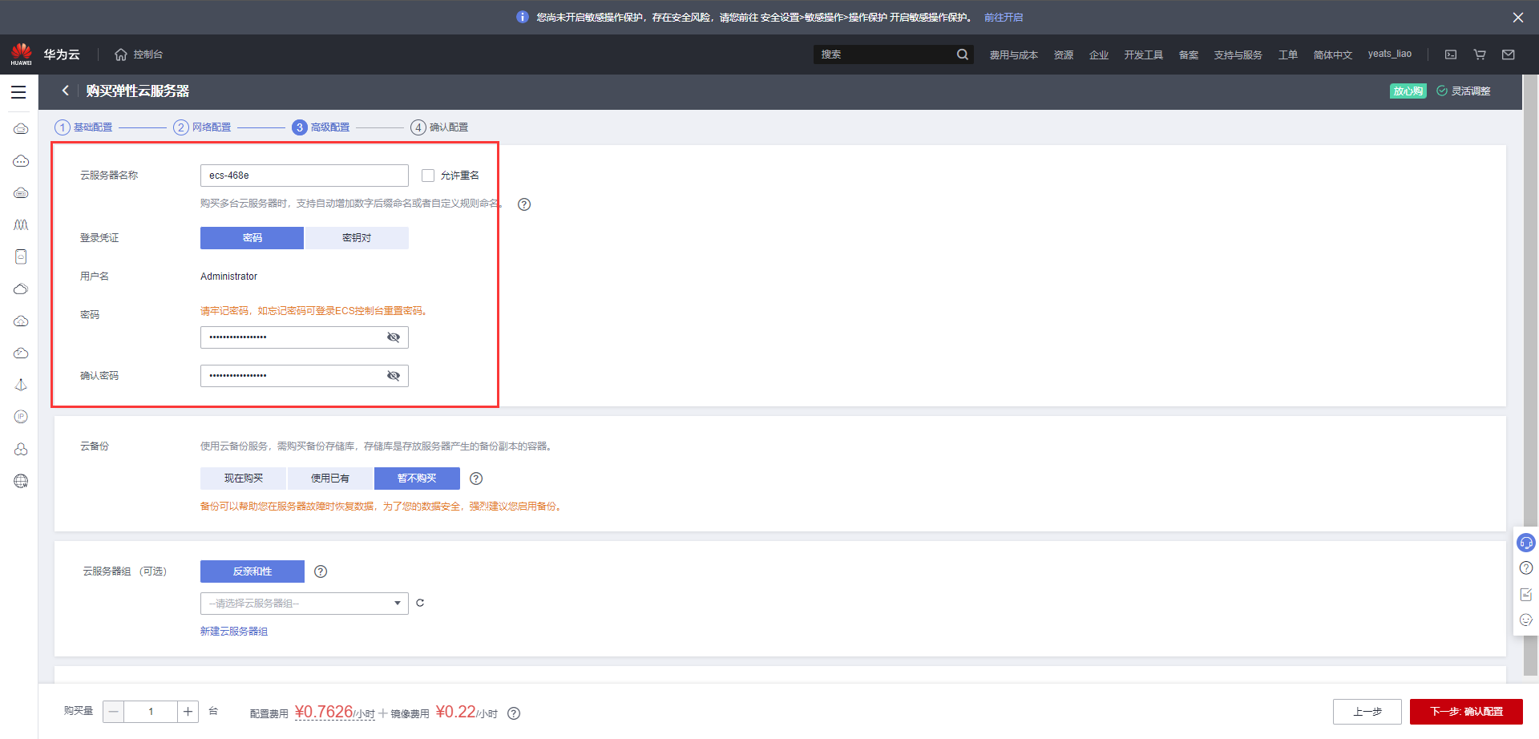Click the 放心购 badge
Viewport: 1539px width, 739px height.
1408,91
